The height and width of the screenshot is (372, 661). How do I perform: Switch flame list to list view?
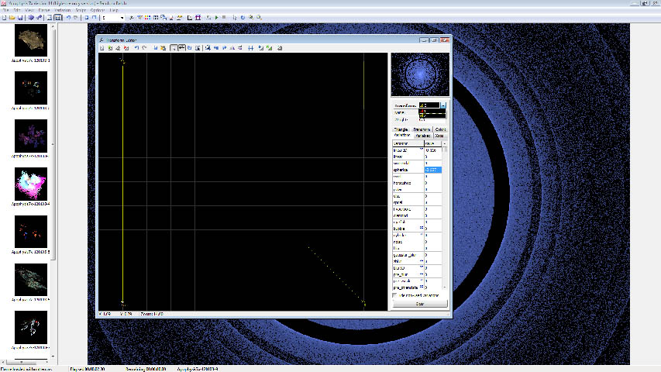(x=50, y=18)
